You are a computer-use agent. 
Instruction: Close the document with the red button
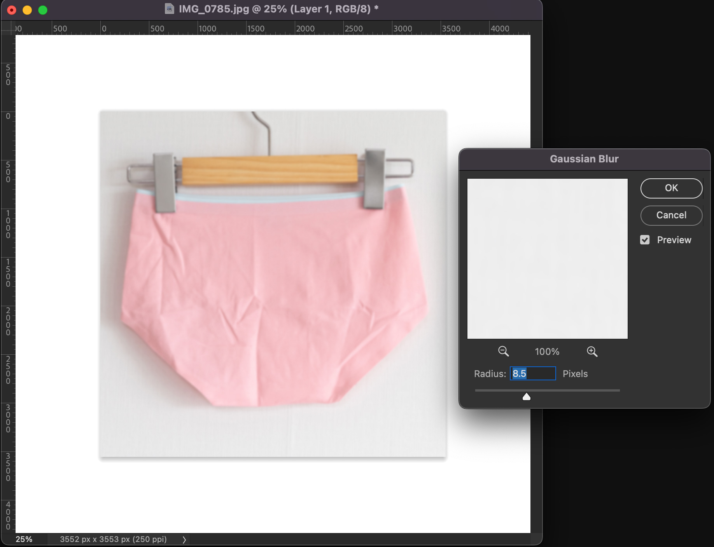pyautogui.click(x=12, y=10)
